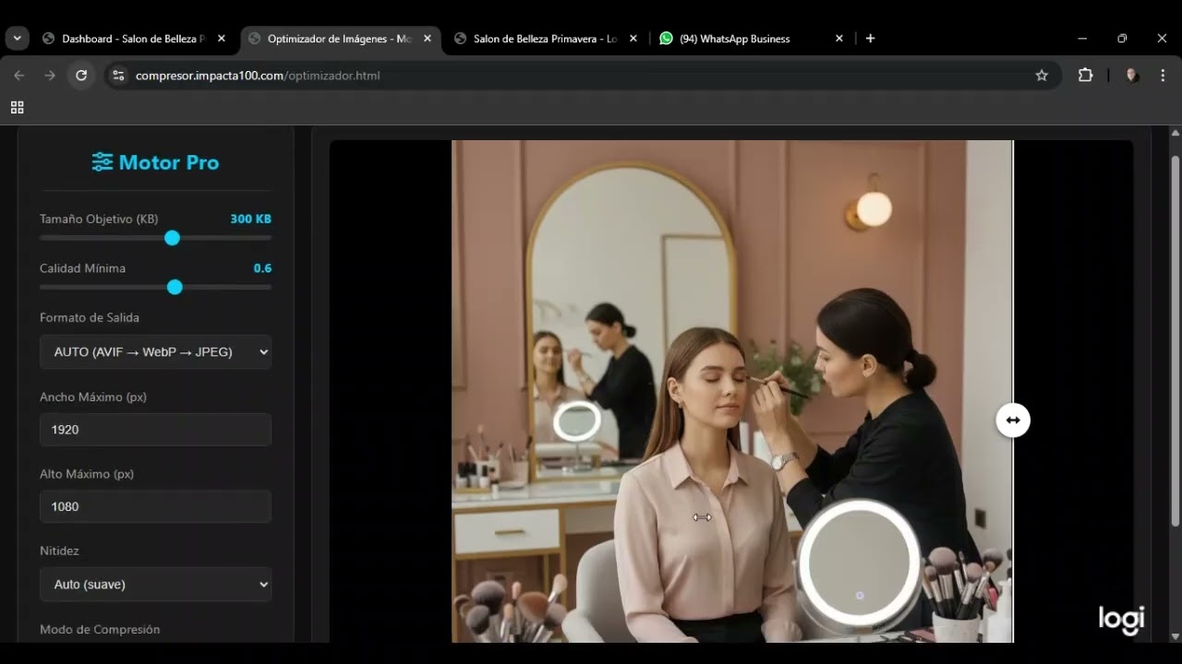Viewport: 1182px width, 664px height.
Task: Open the Chrome profile avatar
Action: tap(1132, 76)
